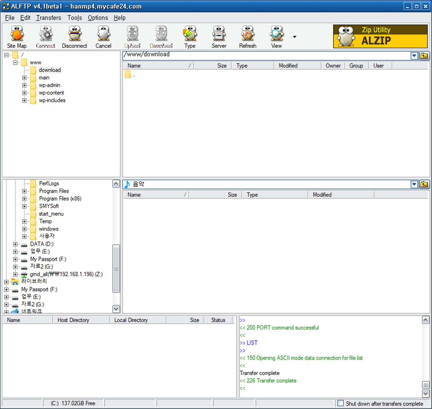
Task: Click the local tree scrollbar thumb
Action: [116, 269]
